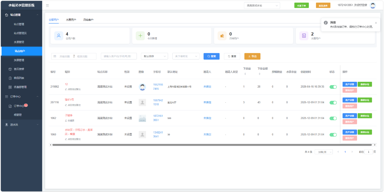Open the 默认排序 sort dropdown

point(155,56)
